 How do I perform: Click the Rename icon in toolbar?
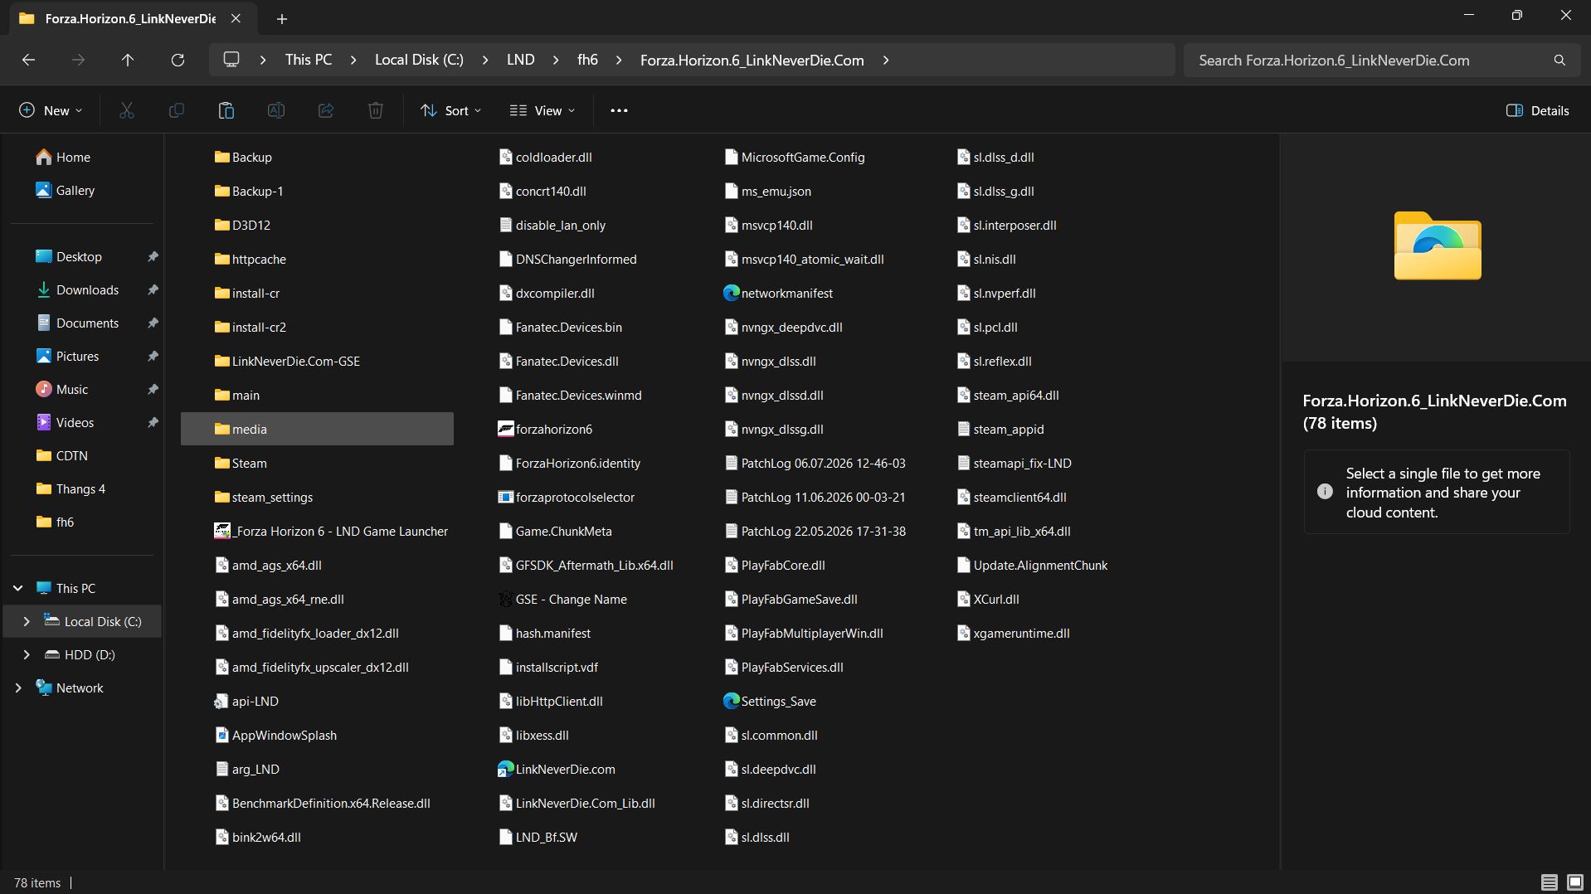tap(276, 110)
